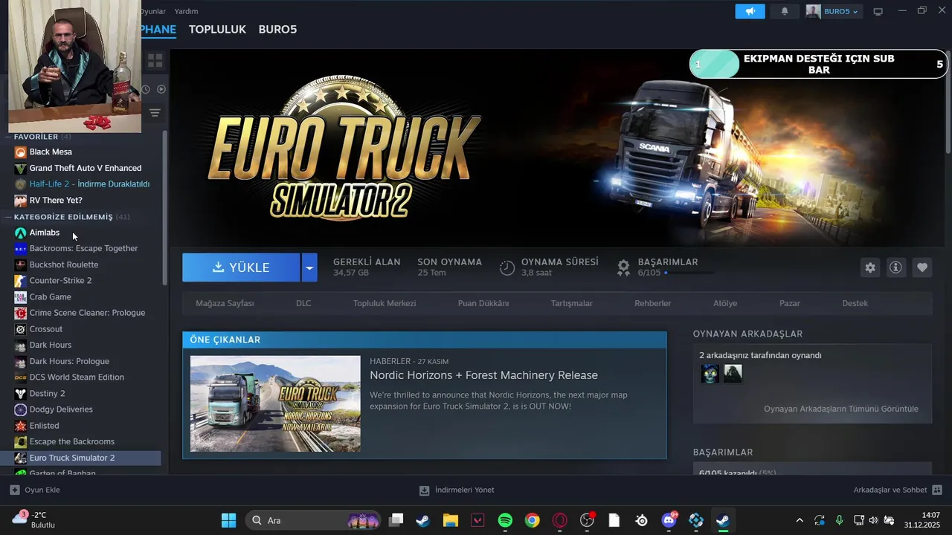The height and width of the screenshot is (535, 952).
Task: Open the Destek tab
Action: click(x=855, y=303)
